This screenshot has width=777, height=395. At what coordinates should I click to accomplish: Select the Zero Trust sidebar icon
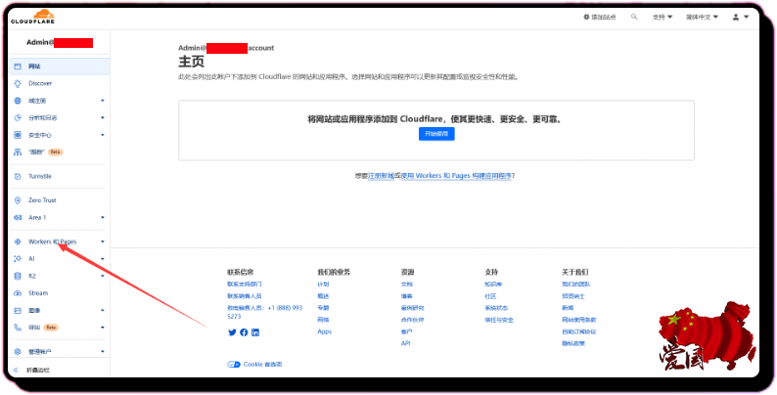pos(18,200)
